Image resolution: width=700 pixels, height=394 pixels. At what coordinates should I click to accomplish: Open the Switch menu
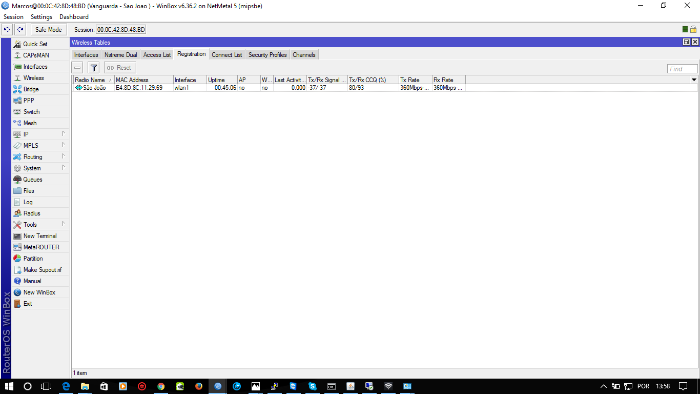point(40,112)
